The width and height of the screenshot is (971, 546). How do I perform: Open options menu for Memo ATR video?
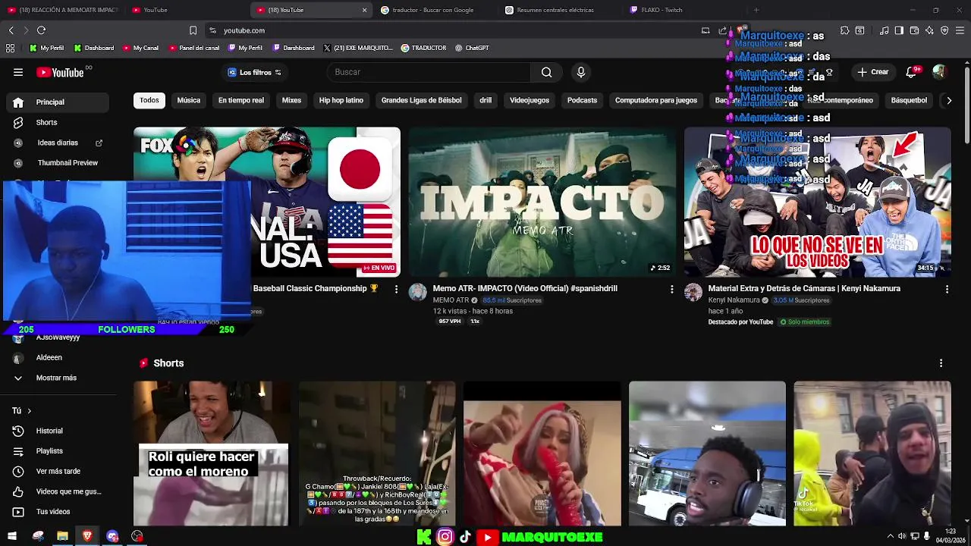pyautogui.click(x=671, y=289)
